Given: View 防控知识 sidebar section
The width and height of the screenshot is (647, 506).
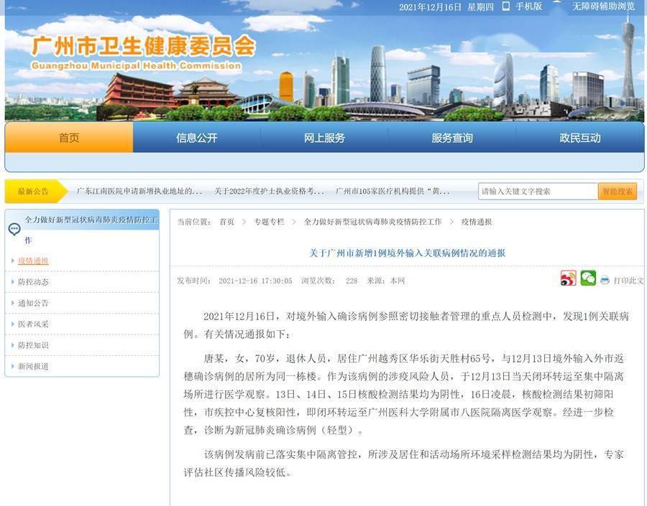Looking at the screenshot, I should [33, 345].
